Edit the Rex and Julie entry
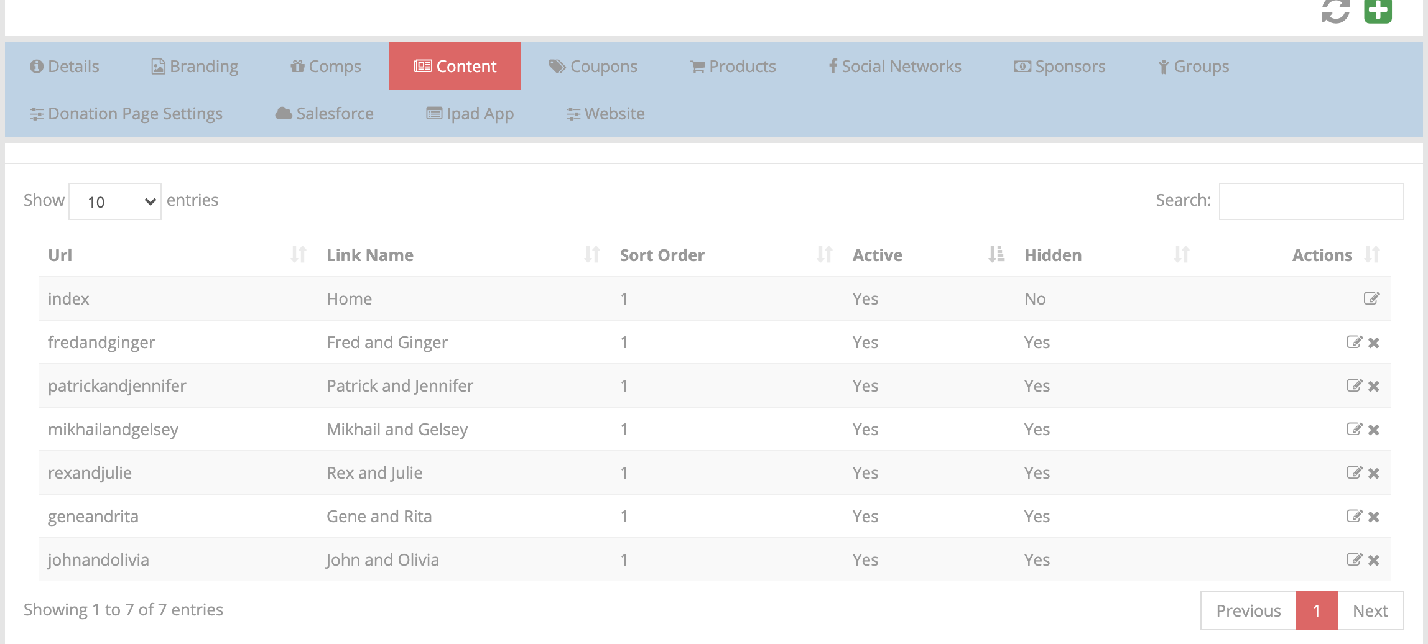Screen dimensions: 1428x644 (x=1354, y=473)
